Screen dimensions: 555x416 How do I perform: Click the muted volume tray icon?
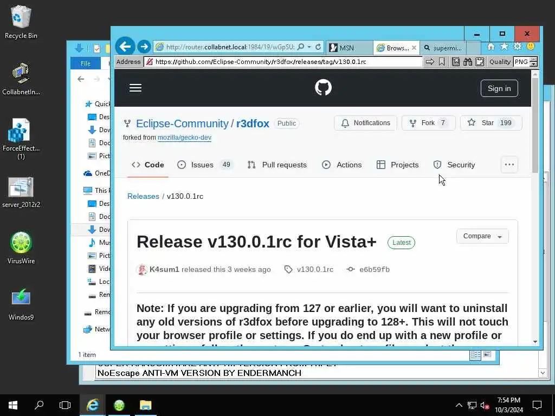(485, 405)
